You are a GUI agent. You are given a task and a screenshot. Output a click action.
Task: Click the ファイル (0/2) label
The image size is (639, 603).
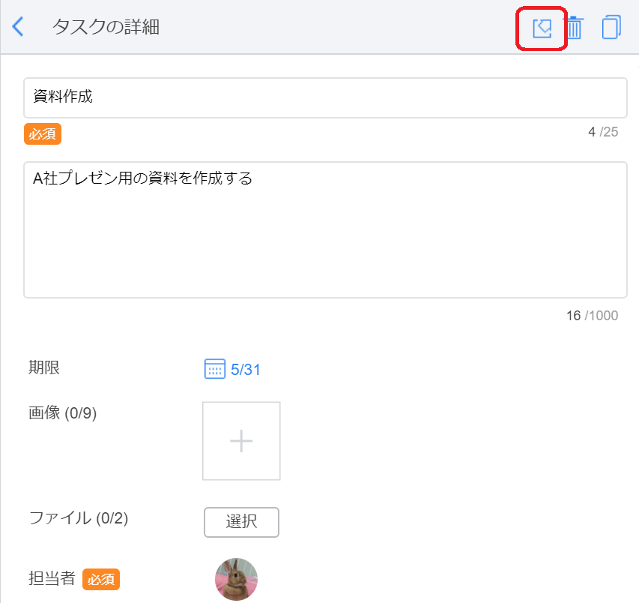tap(78, 517)
